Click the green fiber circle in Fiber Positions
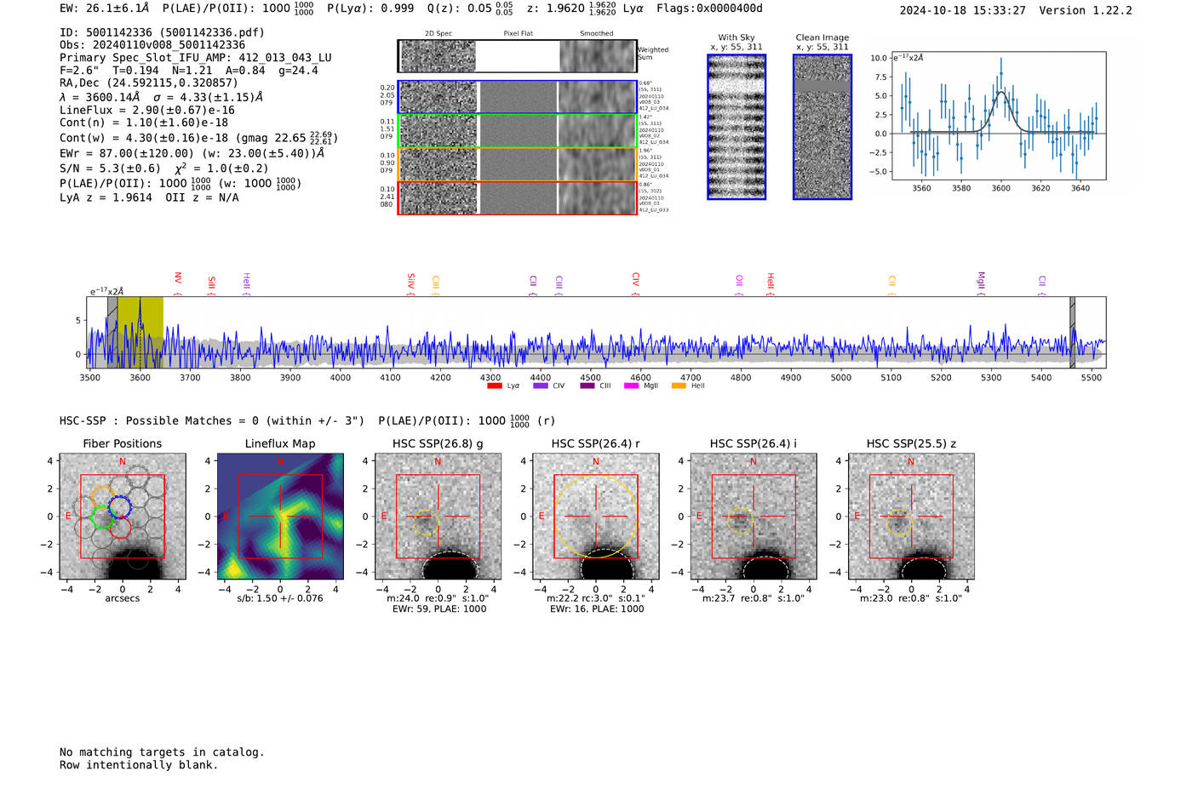 (x=102, y=517)
